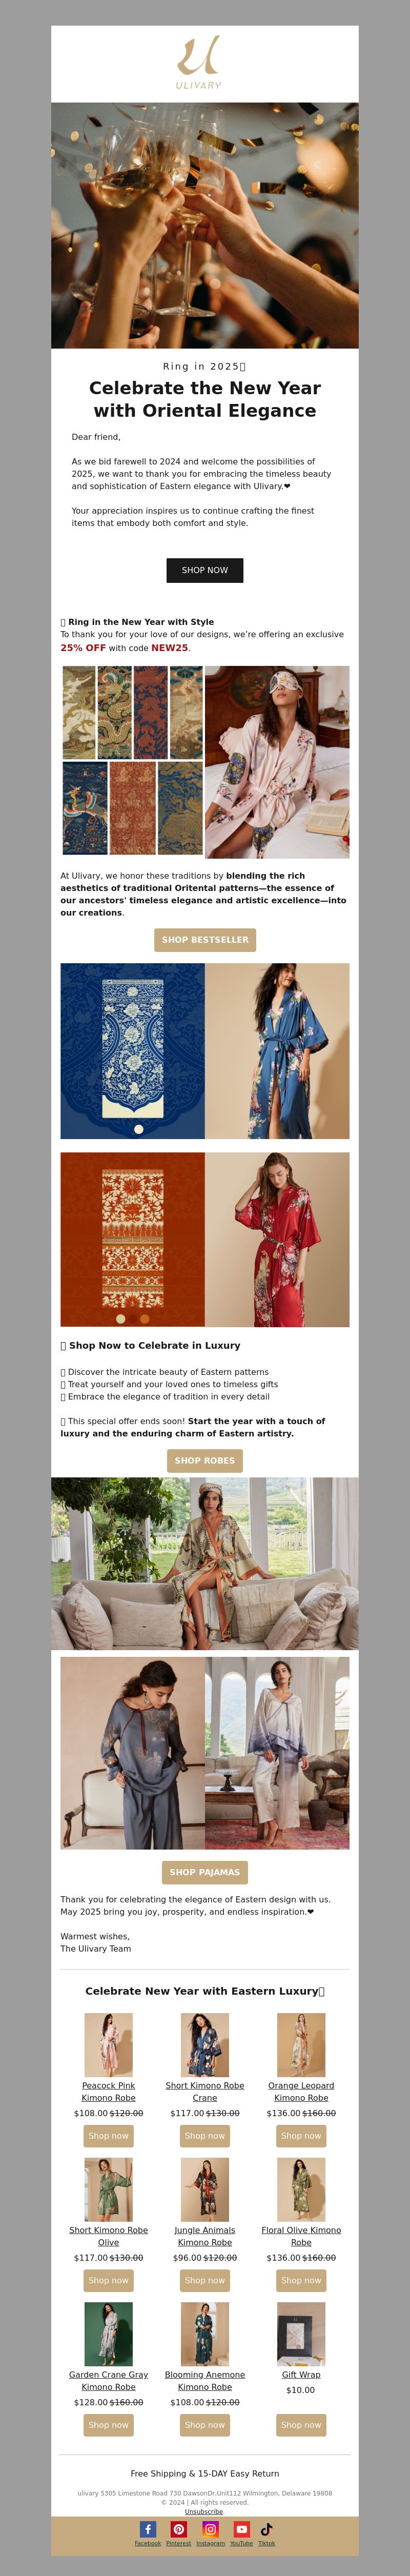Open the Facebook icon in footer

148,2529
